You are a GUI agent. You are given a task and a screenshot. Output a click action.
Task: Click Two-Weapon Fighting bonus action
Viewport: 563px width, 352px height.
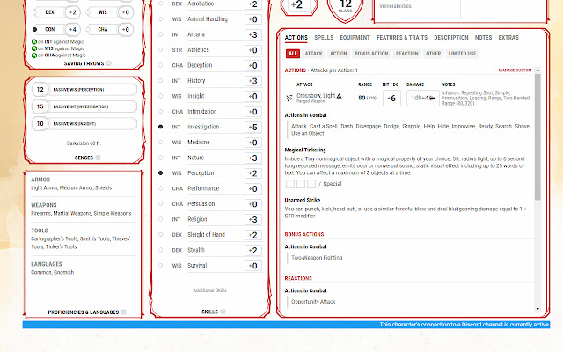click(317, 258)
